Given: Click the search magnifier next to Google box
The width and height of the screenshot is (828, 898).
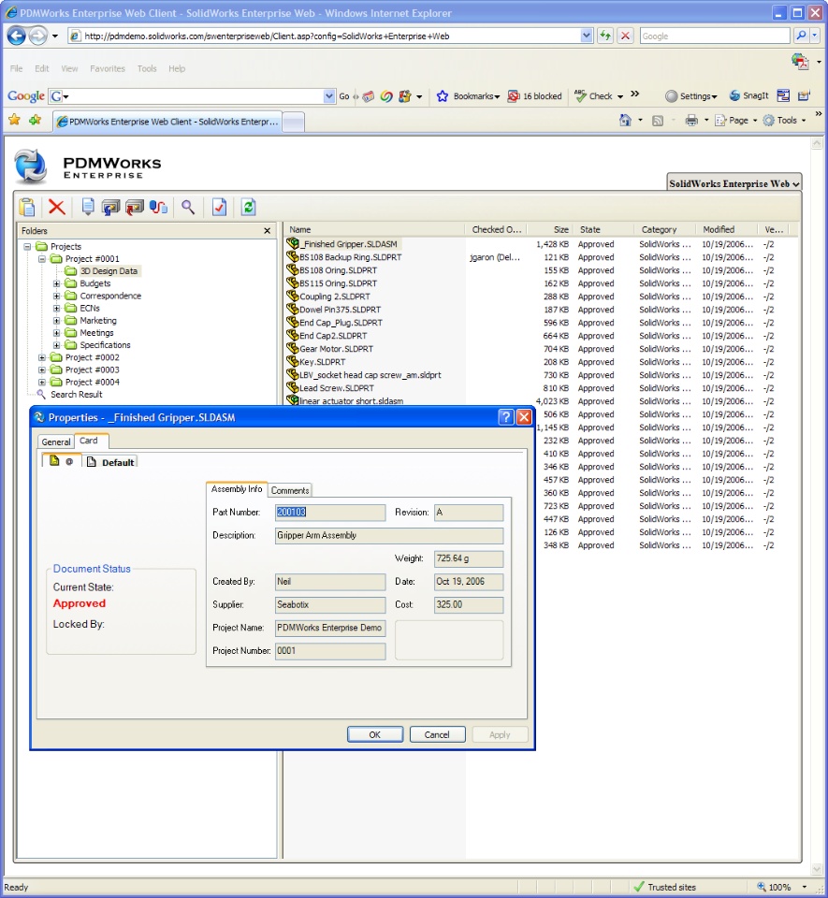Looking at the screenshot, I should (x=801, y=36).
